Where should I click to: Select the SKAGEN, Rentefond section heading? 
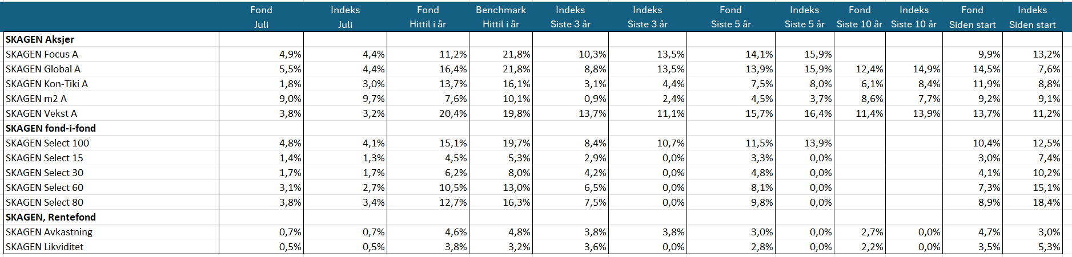51,217
